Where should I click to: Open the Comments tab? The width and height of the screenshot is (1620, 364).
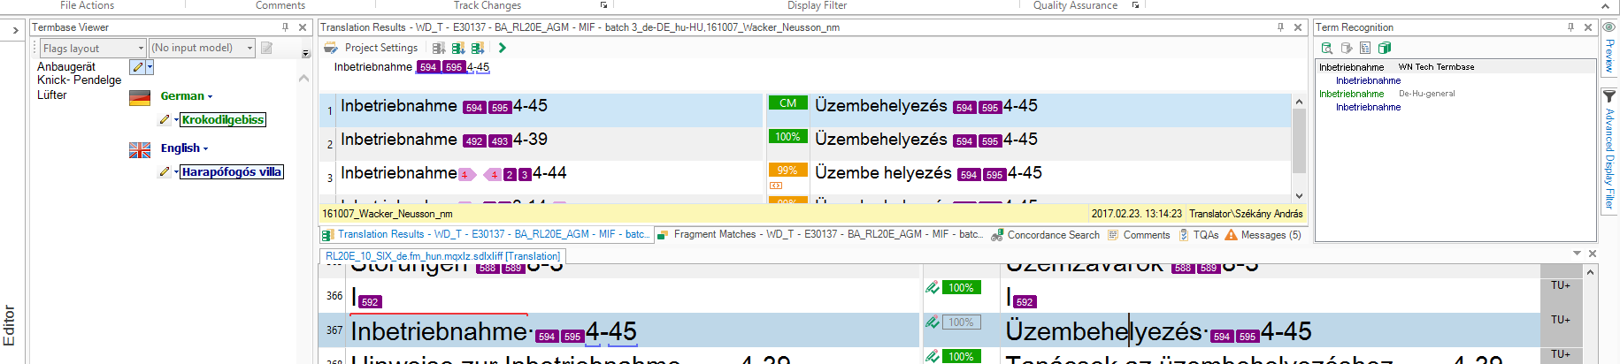pyautogui.click(x=1138, y=235)
